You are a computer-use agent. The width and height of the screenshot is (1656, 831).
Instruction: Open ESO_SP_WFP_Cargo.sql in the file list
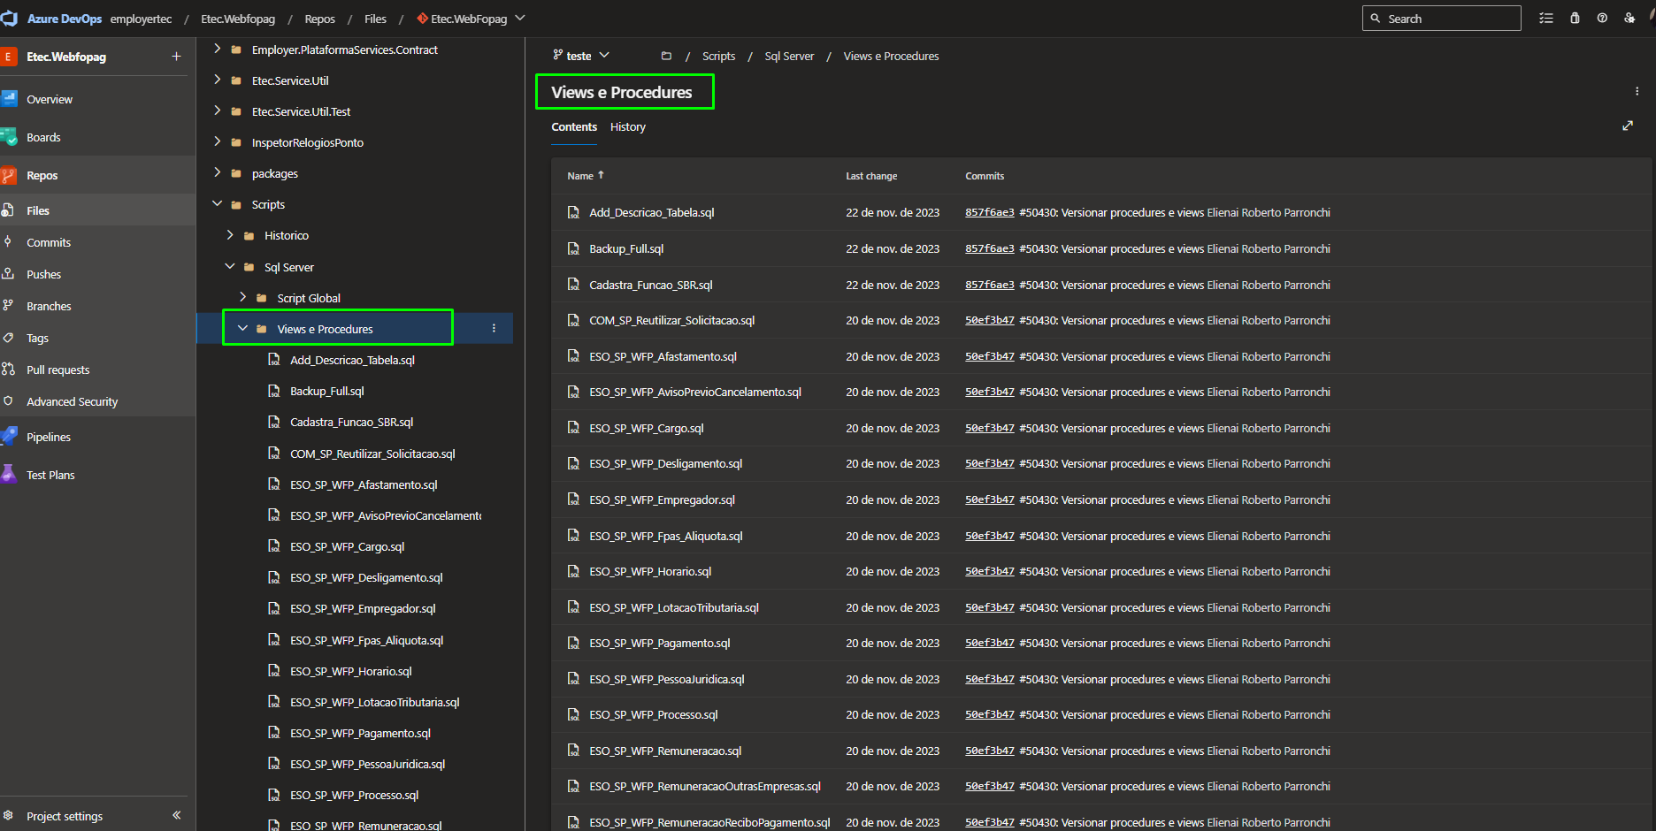(x=647, y=429)
